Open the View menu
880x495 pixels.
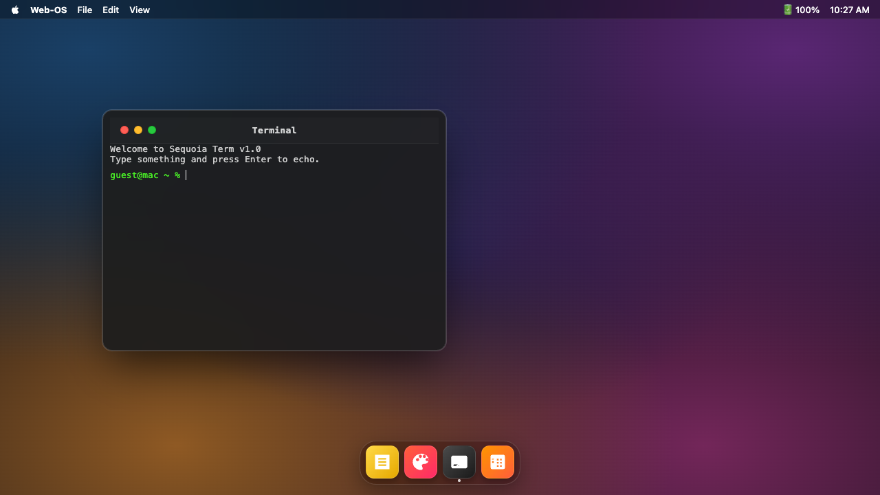140,10
